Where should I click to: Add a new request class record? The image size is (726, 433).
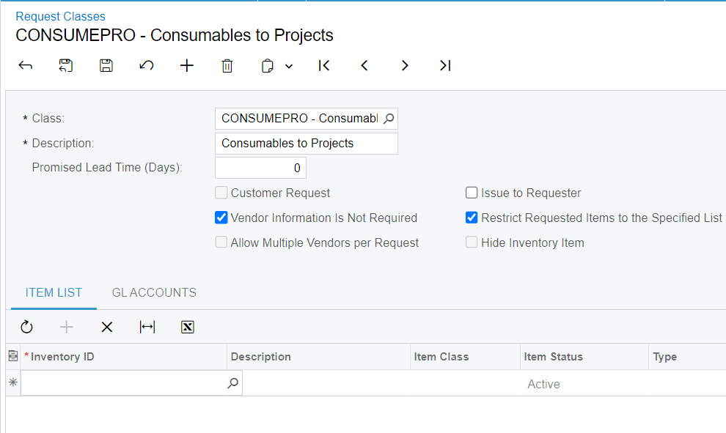coord(186,66)
